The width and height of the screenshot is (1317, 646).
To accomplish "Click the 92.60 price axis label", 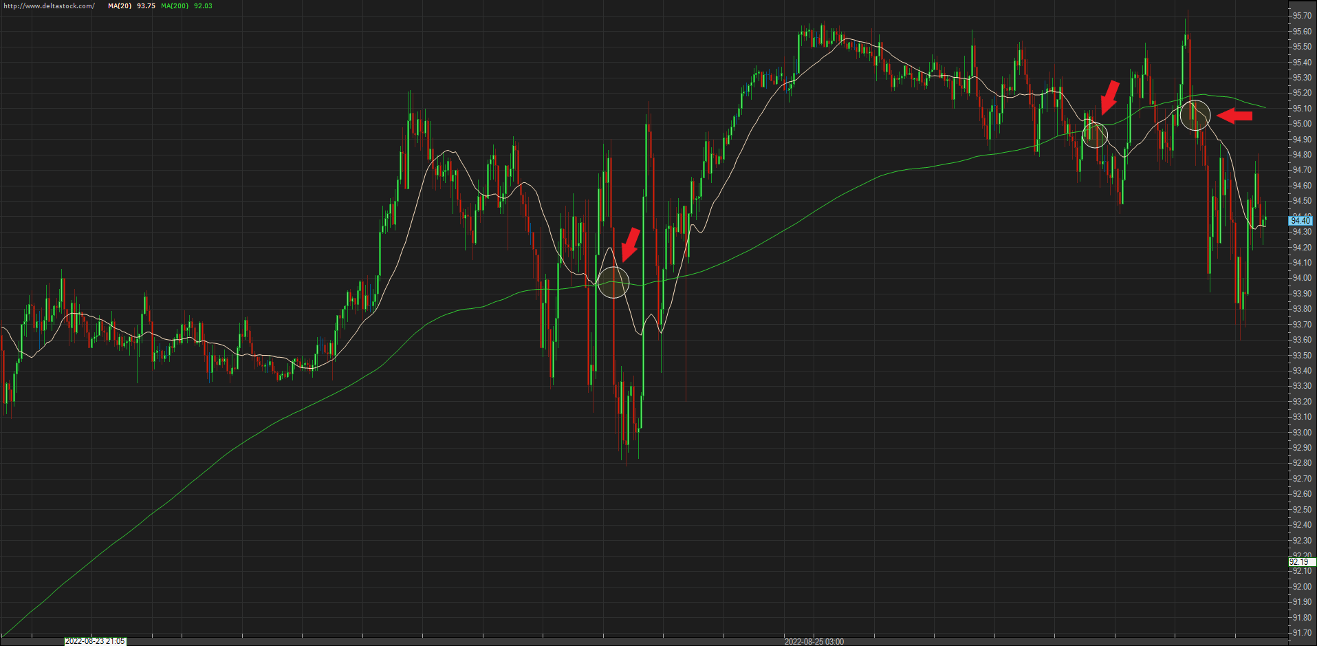I will click(x=1301, y=494).
